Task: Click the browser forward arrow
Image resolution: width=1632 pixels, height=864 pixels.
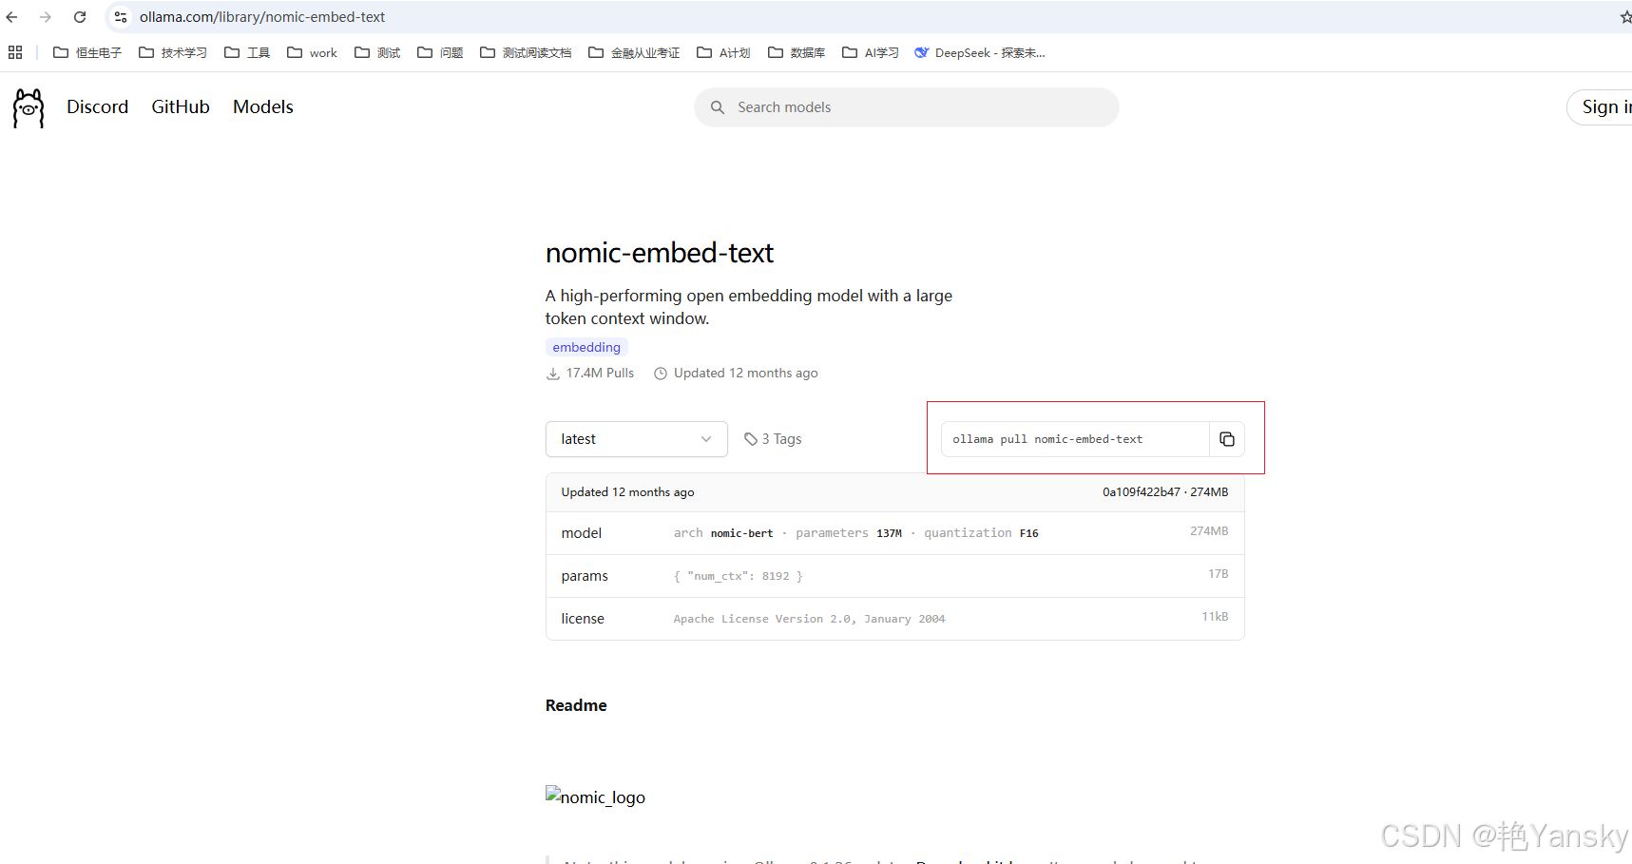Action: [46, 17]
